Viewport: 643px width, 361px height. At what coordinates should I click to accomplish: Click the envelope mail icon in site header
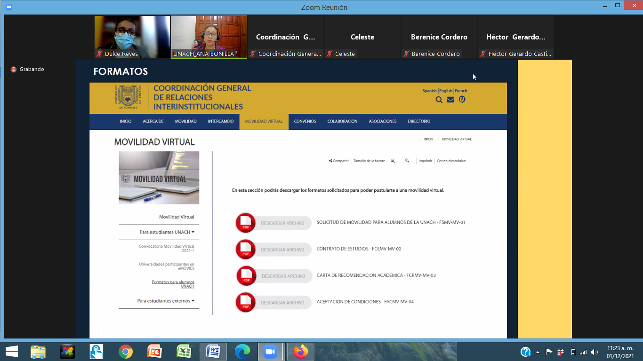click(450, 99)
